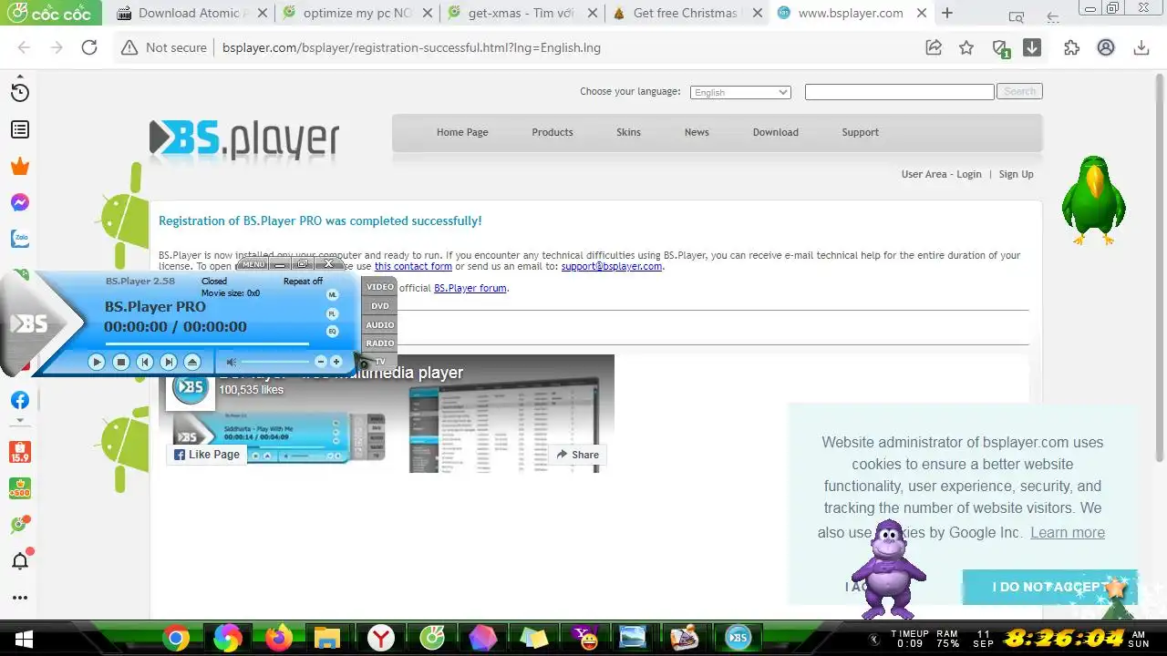Skip to next track in BS.Player

pyautogui.click(x=168, y=362)
